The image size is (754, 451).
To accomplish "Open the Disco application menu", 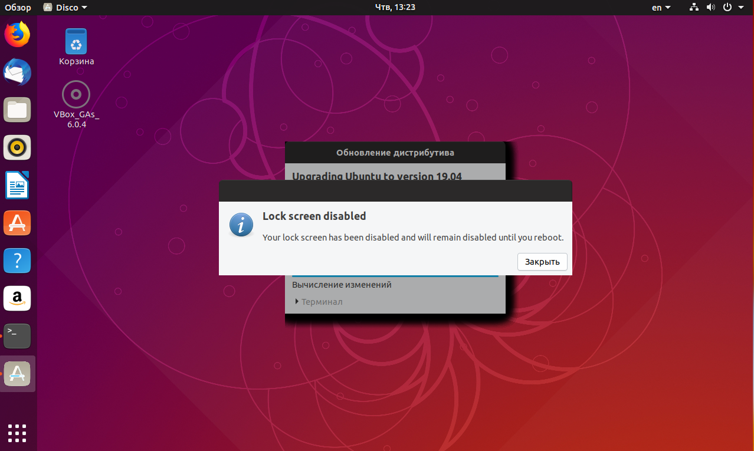I will click(x=65, y=7).
